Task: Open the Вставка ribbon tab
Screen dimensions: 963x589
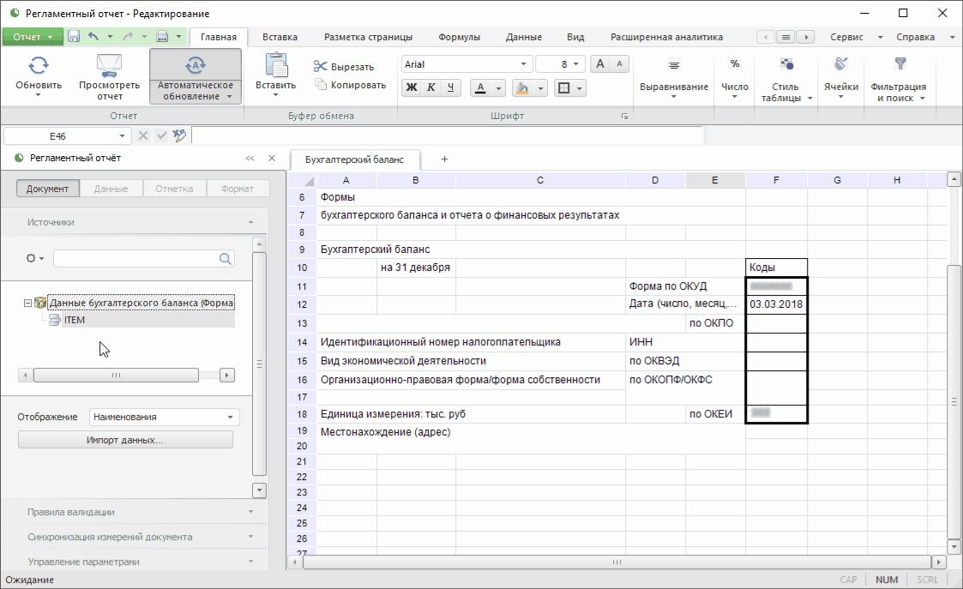Action: click(280, 37)
